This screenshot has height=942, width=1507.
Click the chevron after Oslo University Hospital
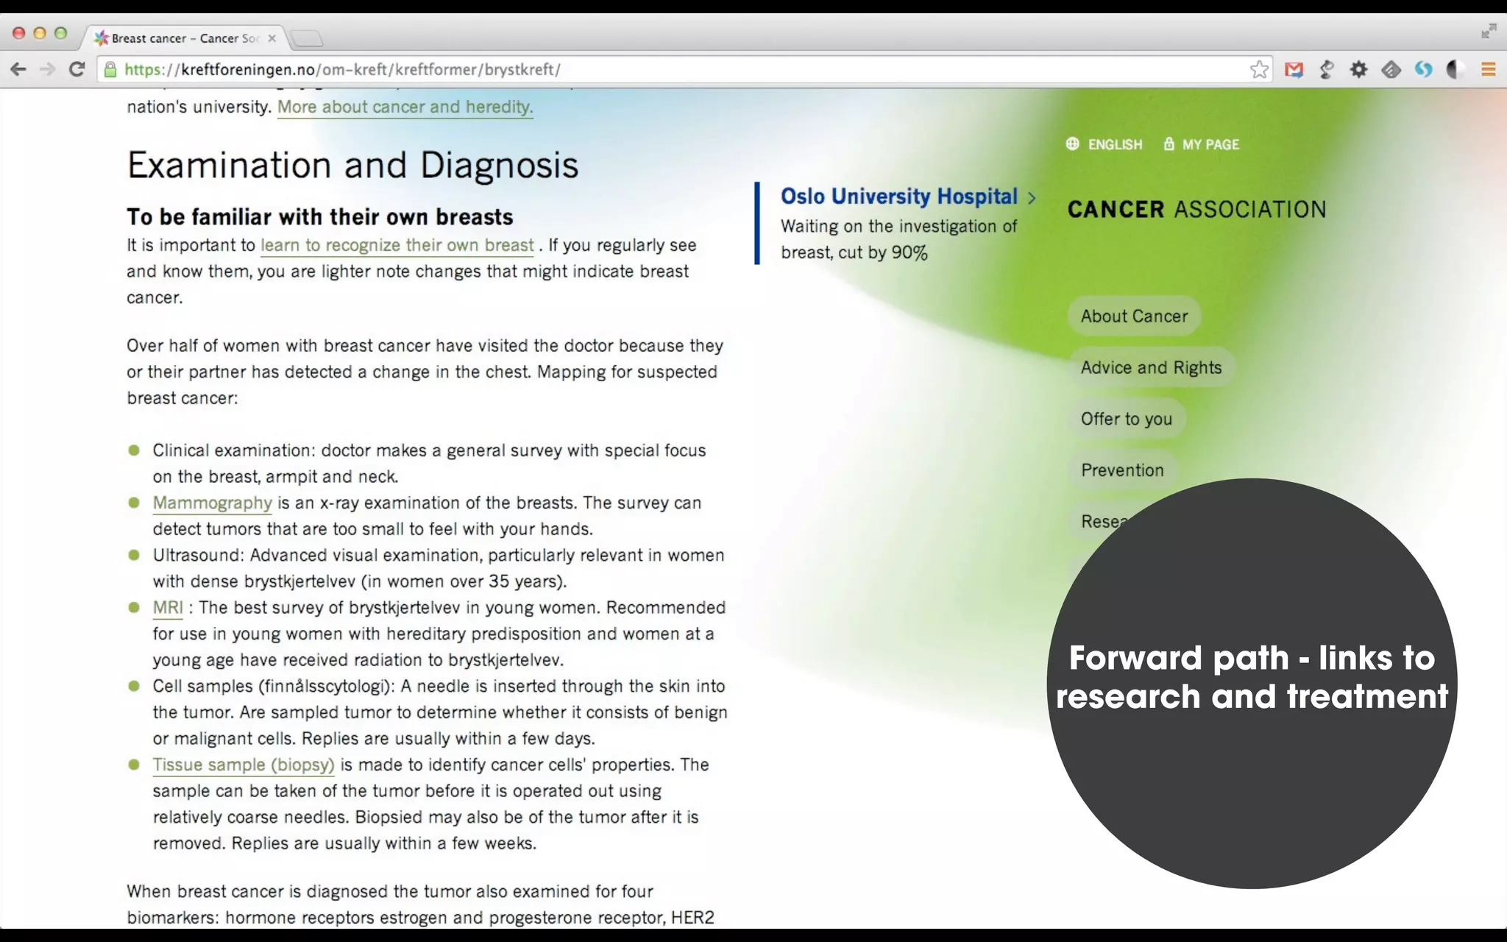coord(1032,198)
